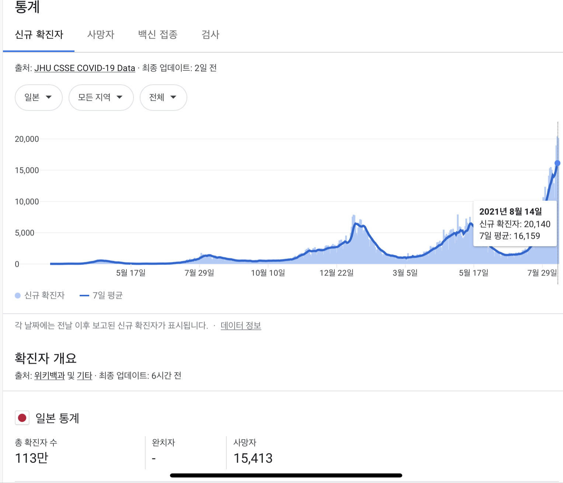
Task: Click the 2021년 8월 14일 tooltip
Action: [x=515, y=223]
